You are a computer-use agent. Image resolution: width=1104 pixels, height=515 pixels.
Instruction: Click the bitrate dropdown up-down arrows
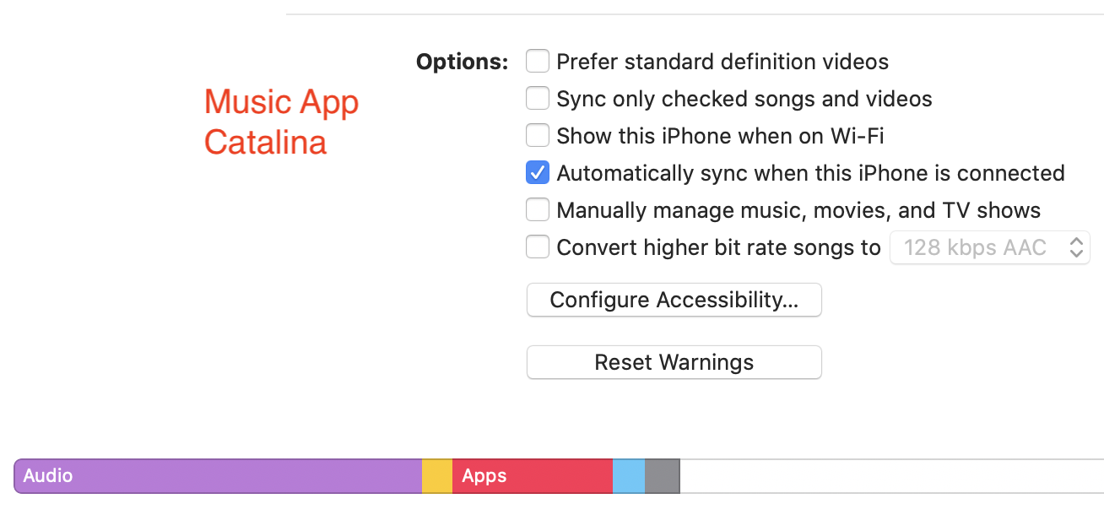(x=1076, y=247)
